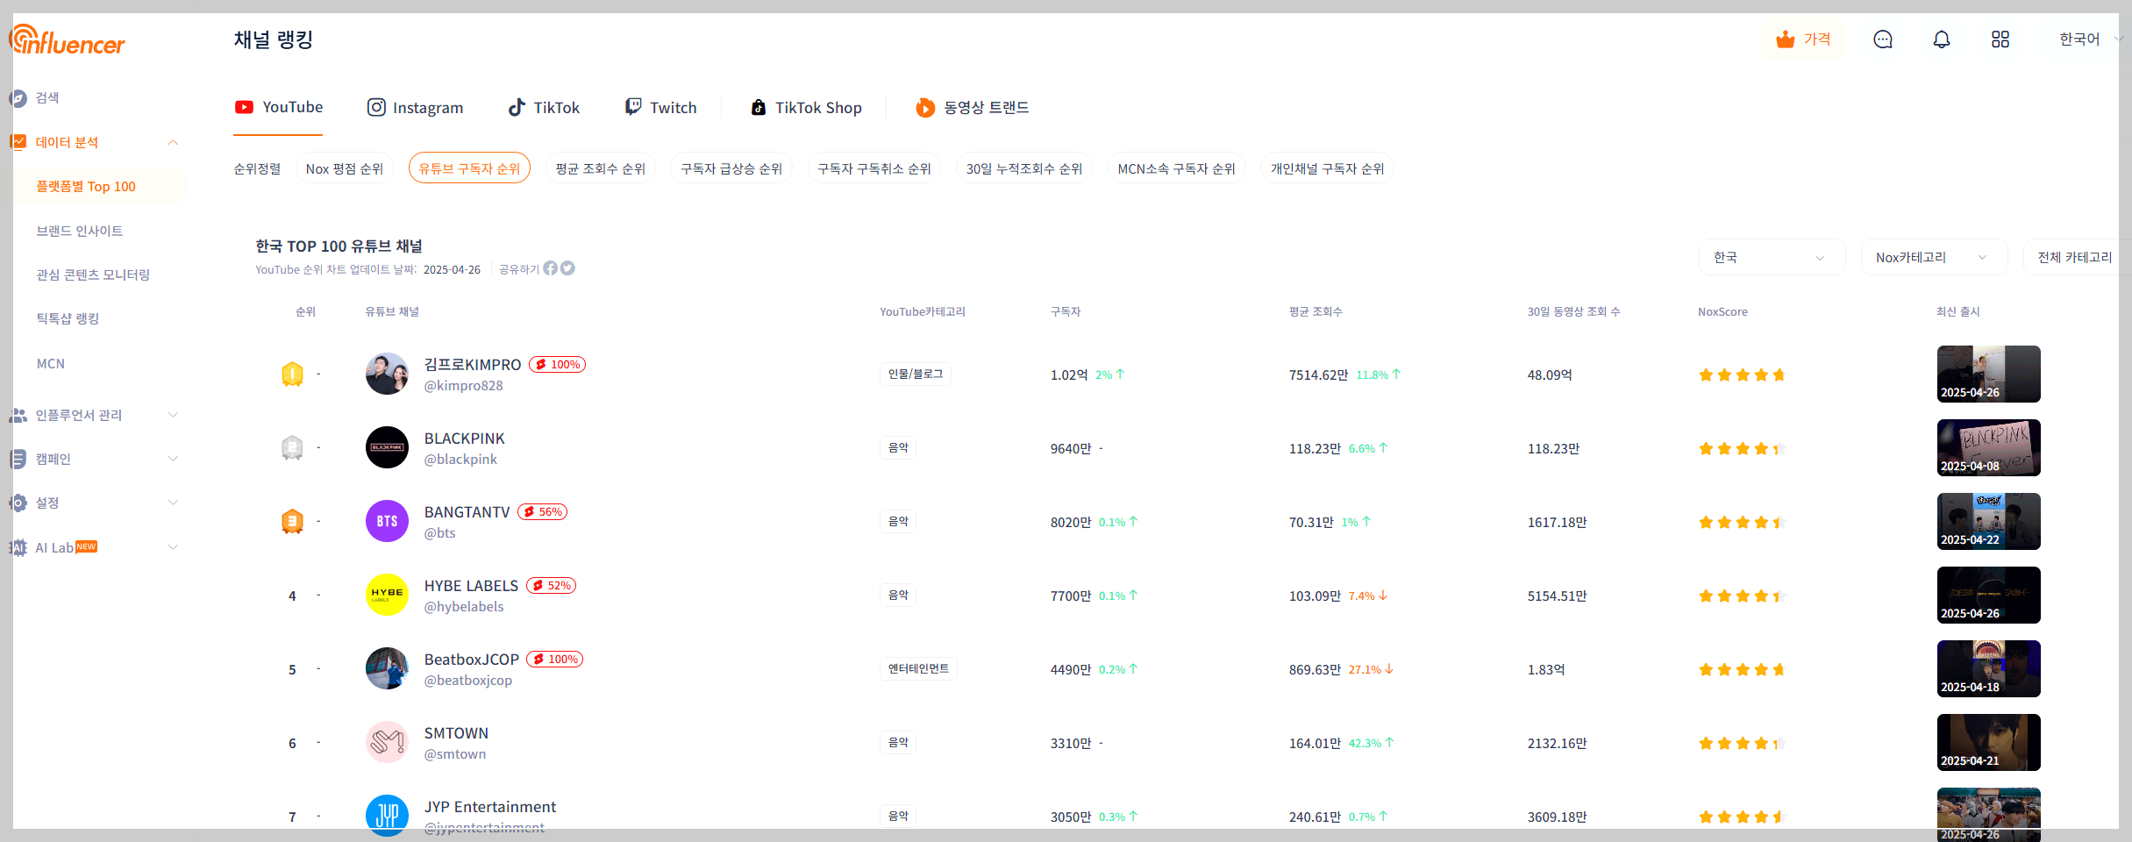Image resolution: width=2132 pixels, height=842 pixels.
Task: Switch to the TikTok Shop tab
Action: point(806,107)
